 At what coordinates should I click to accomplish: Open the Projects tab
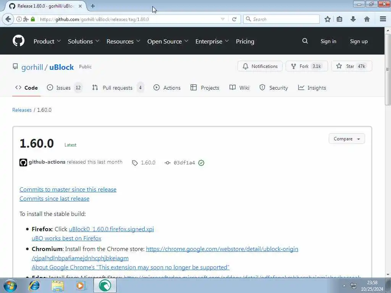click(205, 88)
